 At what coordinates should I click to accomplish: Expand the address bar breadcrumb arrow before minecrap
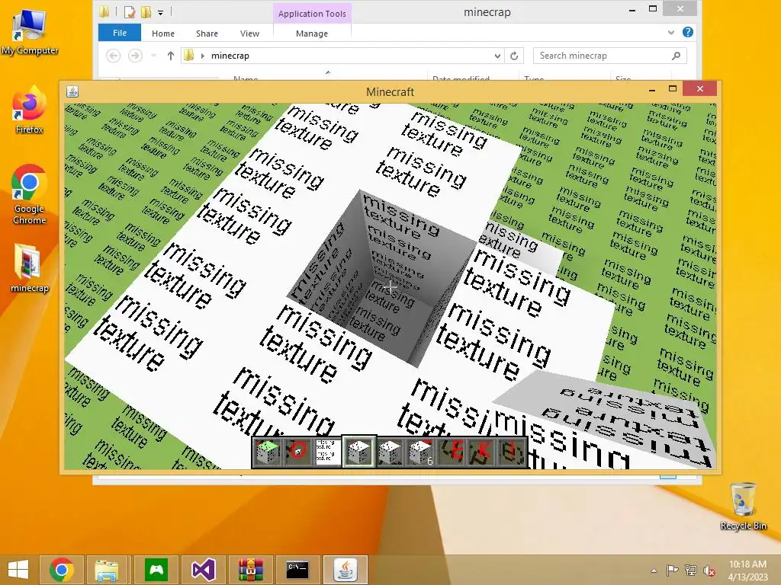tap(203, 56)
